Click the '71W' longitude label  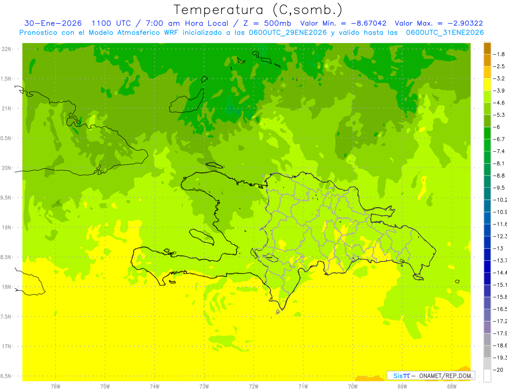303,386
